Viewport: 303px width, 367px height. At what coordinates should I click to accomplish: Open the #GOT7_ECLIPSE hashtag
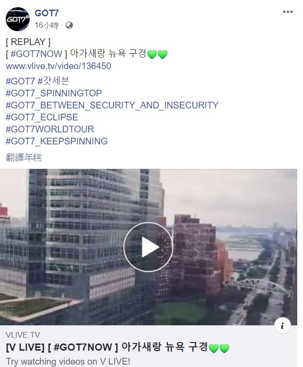[42, 117]
